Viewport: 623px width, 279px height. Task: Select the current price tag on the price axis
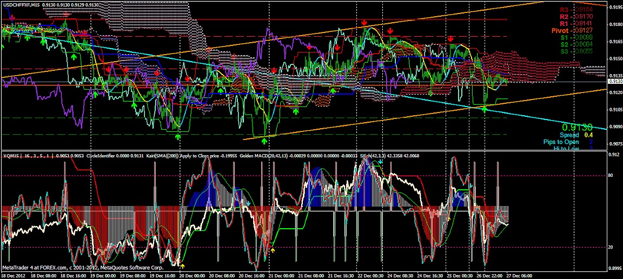point(615,81)
